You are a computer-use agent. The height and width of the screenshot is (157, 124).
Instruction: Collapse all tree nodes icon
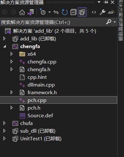point(73,12)
